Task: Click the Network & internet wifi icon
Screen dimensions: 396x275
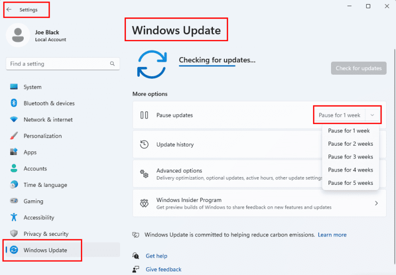Action: pyautogui.click(x=14, y=119)
